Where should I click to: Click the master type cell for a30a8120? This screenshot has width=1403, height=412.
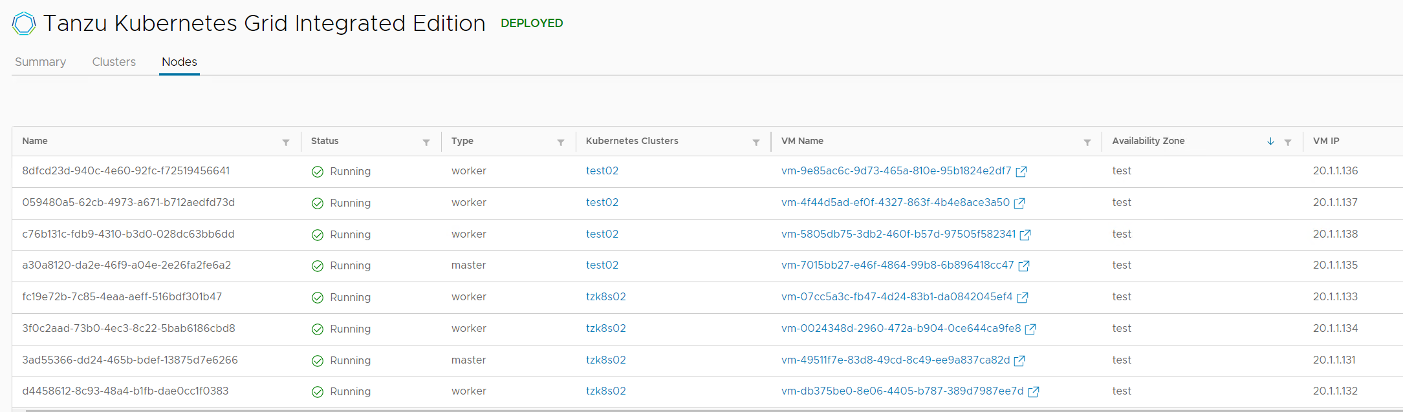coord(469,265)
